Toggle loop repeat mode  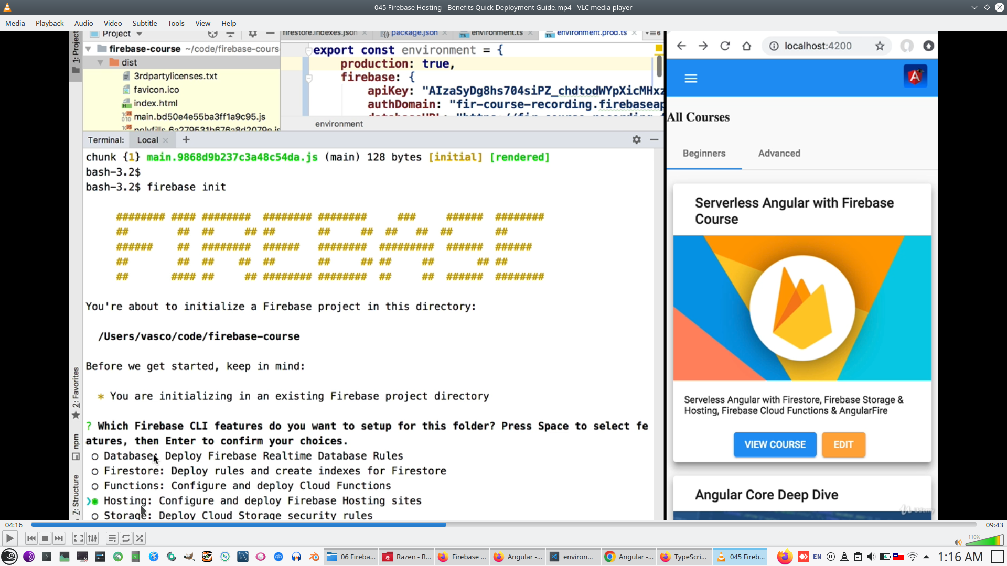(126, 538)
